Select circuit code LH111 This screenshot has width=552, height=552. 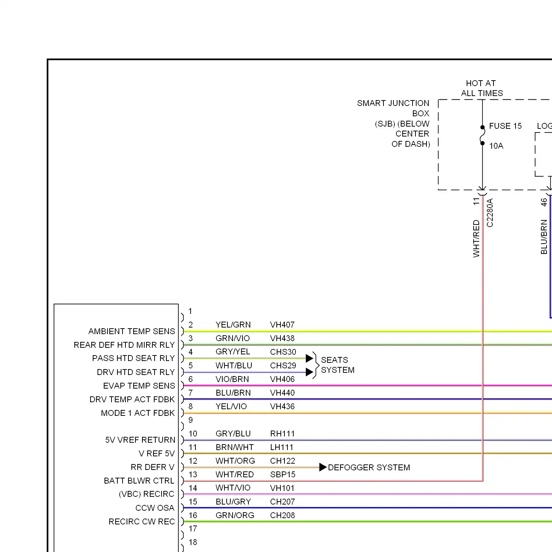click(282, 447)
